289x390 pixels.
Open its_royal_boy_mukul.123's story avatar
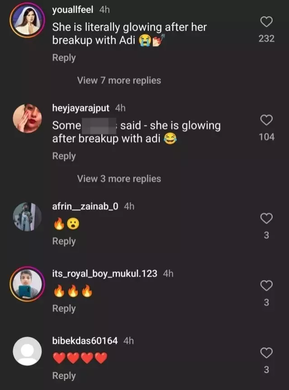[28, 285]
